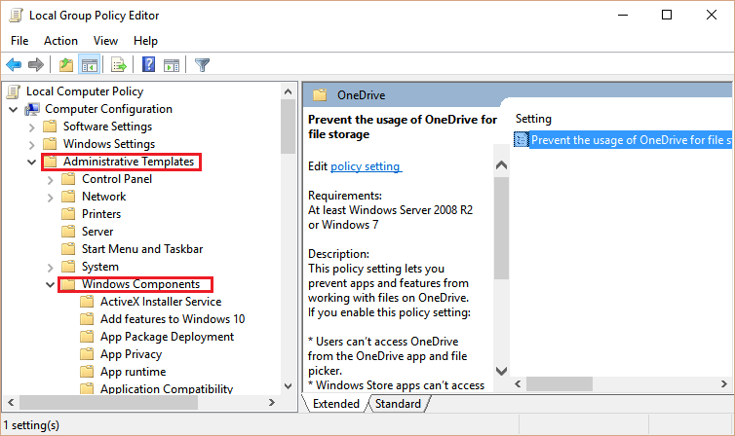735x436 pixels.
Task: Click tree pane horizontal scrollbar right arrow
Action: tap(272, 402)
